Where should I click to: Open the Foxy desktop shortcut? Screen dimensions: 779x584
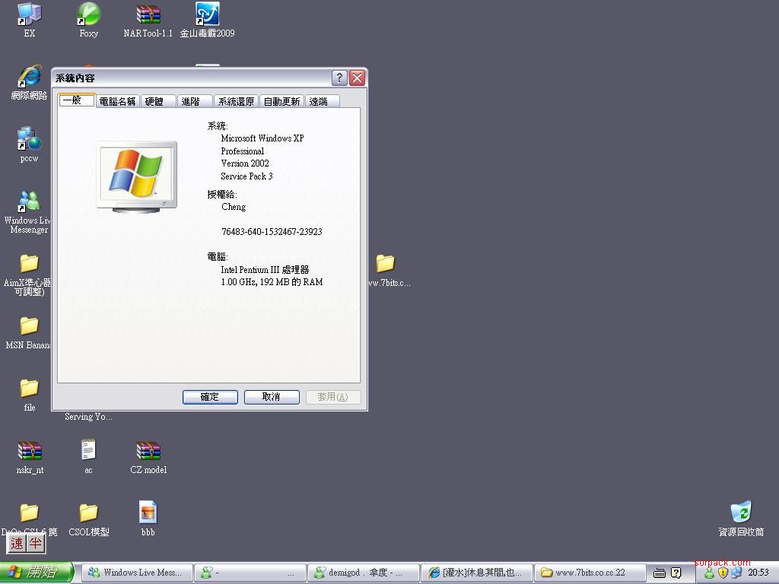pos(88,14)
